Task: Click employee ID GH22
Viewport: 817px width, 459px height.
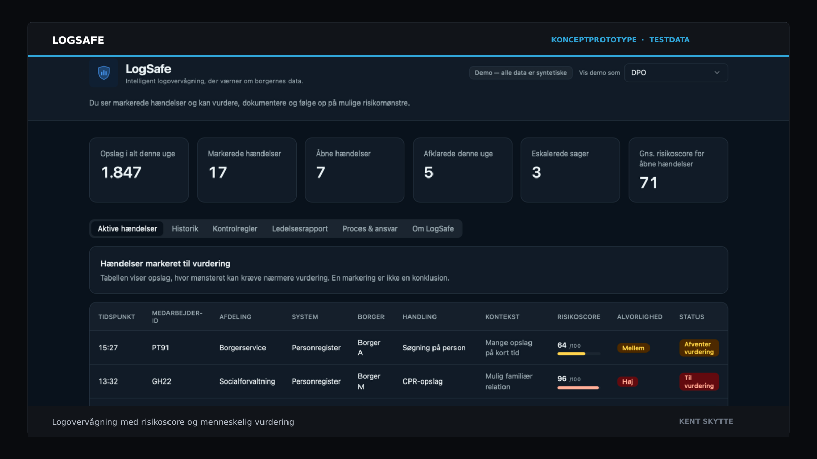Action: click(x=161, y=382)
